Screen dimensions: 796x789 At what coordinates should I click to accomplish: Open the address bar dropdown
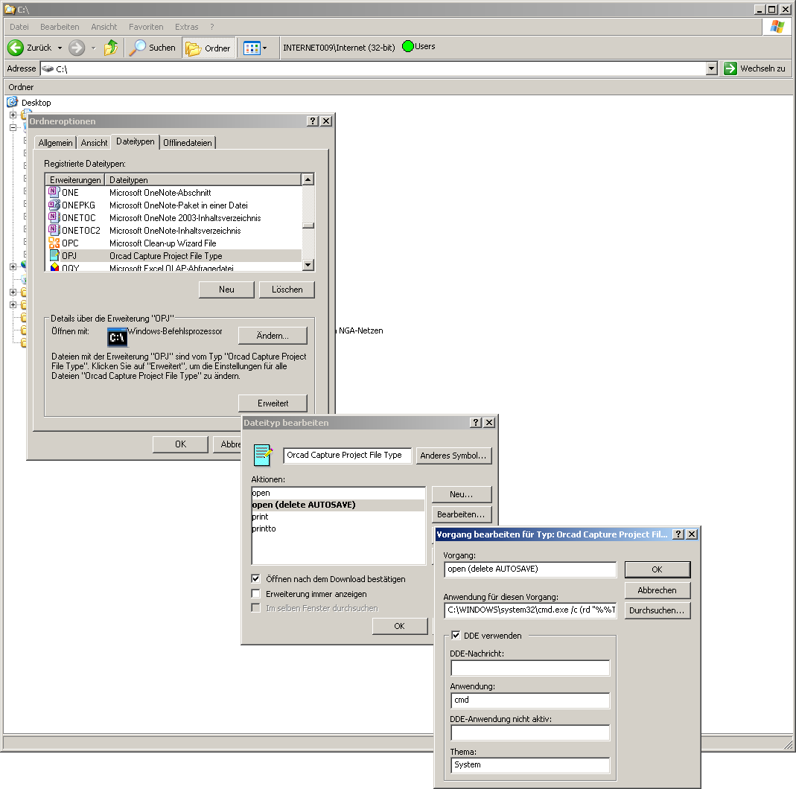[712, 68]
